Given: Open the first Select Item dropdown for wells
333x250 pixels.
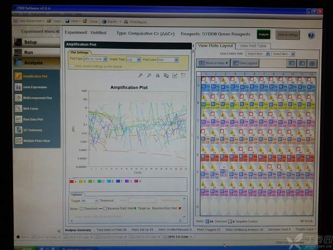Looking at the screenshot, I should point(258,54).
